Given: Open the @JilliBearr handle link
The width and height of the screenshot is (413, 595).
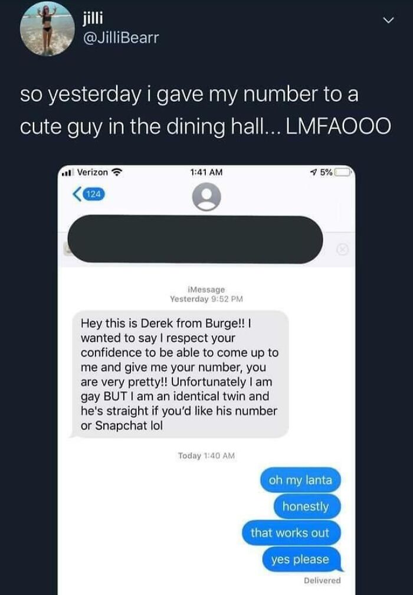Looking at the screenshot, I should coord(120,38).
